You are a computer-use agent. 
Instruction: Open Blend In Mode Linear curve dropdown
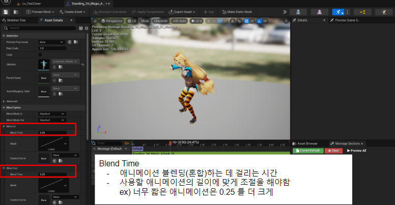pyautogui.click(x=53, y=144)
